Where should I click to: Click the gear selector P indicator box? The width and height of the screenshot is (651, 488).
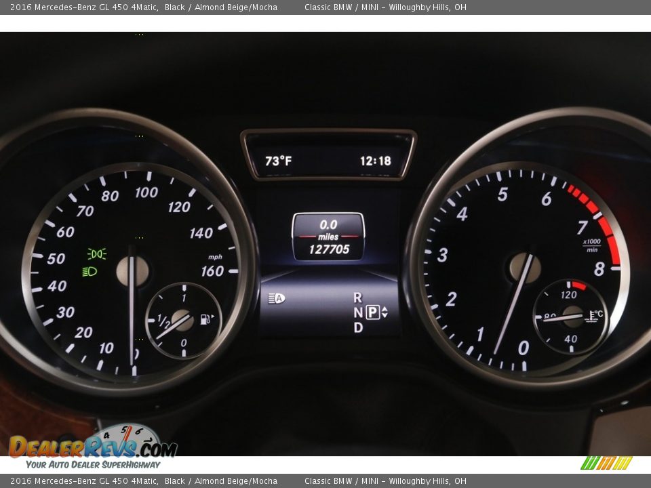pyautogui.click(x=372, y=312)
